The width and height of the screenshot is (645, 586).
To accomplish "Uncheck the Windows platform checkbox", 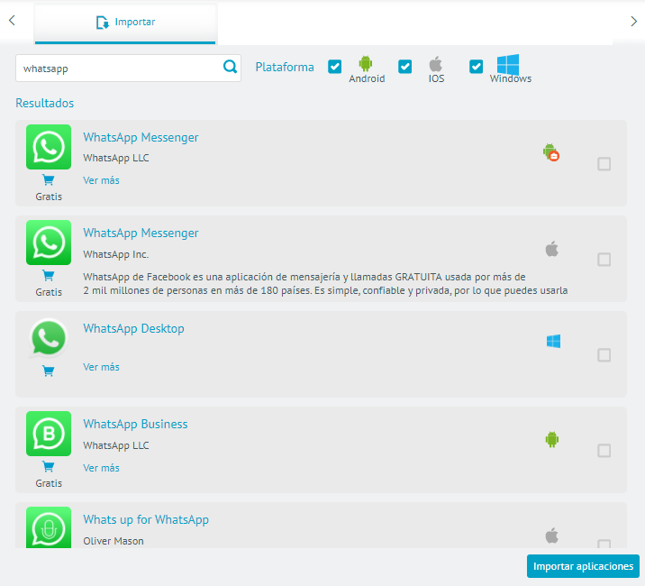I will pyautogui.click(x=476, y=67).
